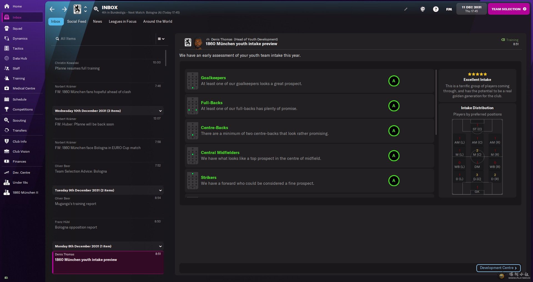Open the Medical Centre icon
The height and width of the screenshot is (282, 533).
click(x=7, y=88)
